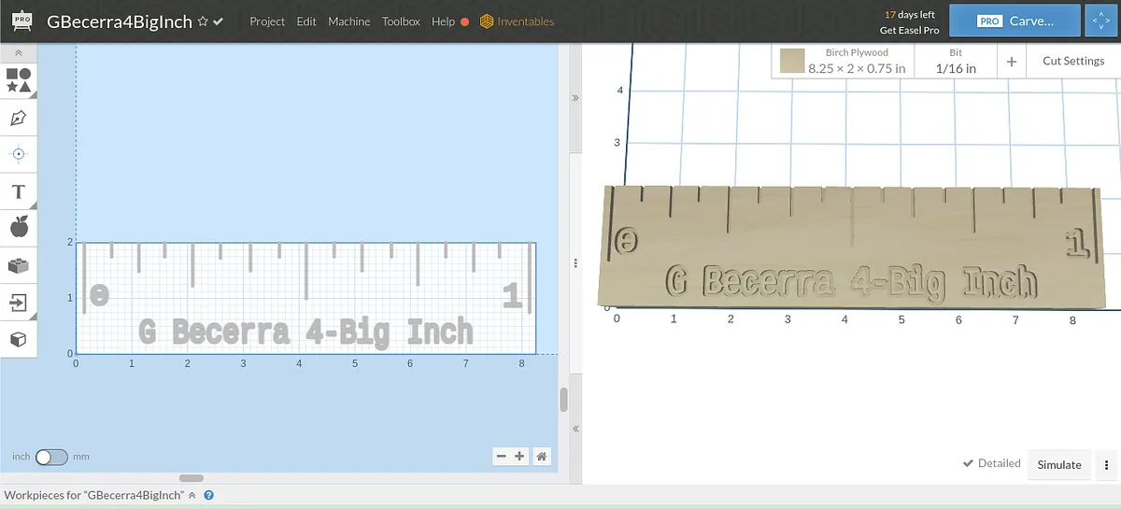This screenshot has height=509, width=1121.
Task: Open the Machine menu
Action: (348, 21)
